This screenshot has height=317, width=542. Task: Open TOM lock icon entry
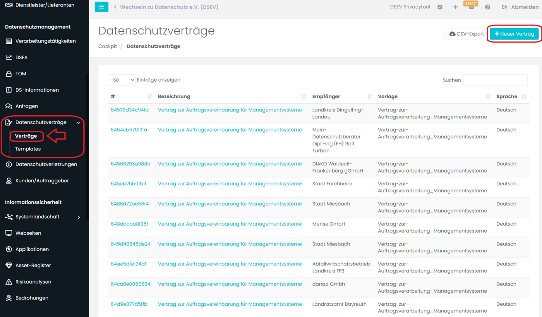(21, 74)
